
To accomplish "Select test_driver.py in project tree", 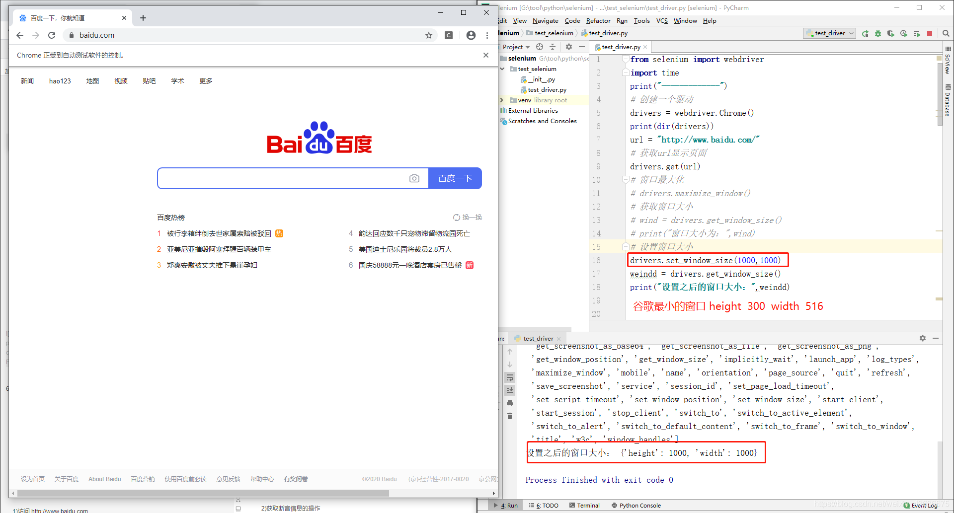I will click(543, 90).
